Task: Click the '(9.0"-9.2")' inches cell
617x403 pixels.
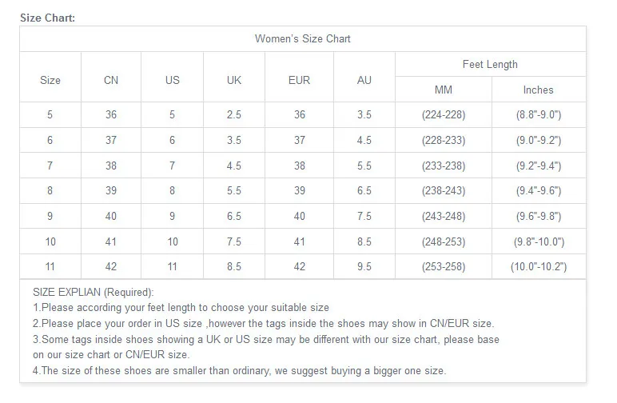Action: [539, 141]
